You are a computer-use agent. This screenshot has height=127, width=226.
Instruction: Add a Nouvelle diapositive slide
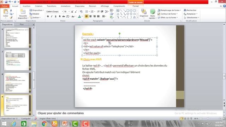(x=23, y=14)
